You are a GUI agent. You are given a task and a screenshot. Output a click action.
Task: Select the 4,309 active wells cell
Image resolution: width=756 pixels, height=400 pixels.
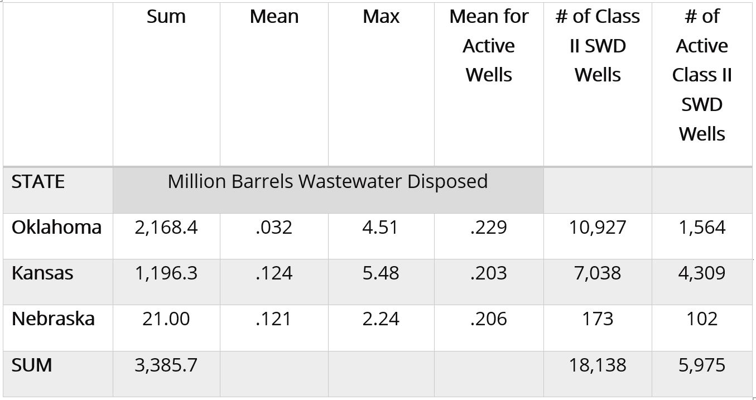[702, 273]
